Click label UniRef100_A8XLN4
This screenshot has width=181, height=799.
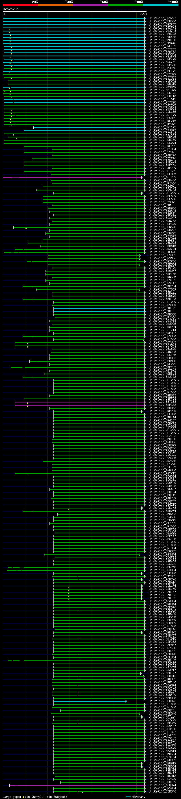(162, 757)
